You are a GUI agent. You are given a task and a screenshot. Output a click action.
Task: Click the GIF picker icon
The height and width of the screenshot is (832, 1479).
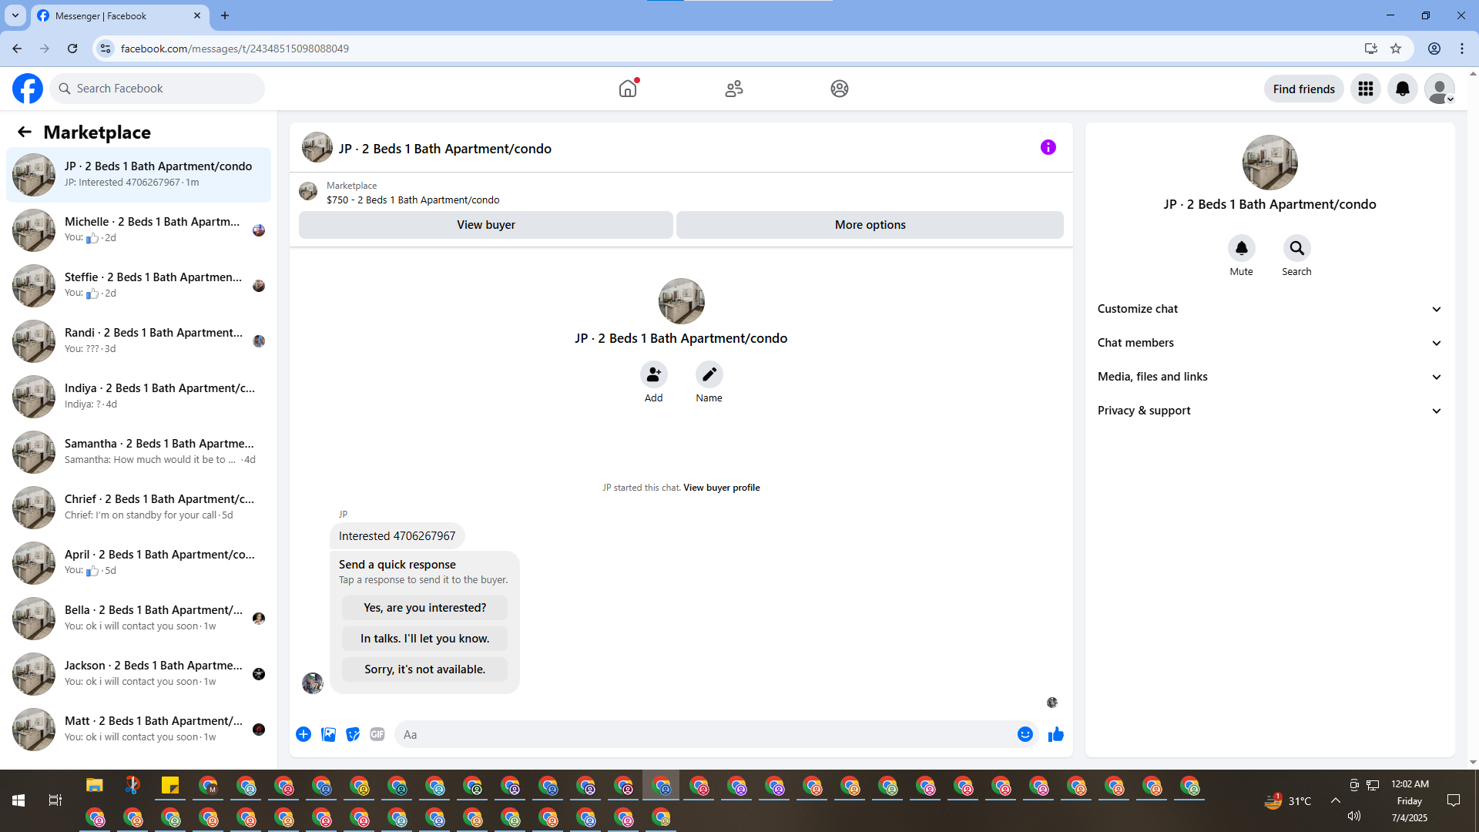[377, 734]
